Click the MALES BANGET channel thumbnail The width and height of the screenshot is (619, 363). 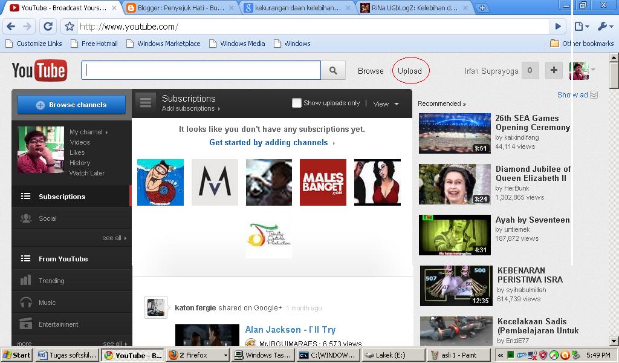(x=323, y=182)
